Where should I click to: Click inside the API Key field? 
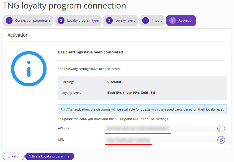coord(161,128)
